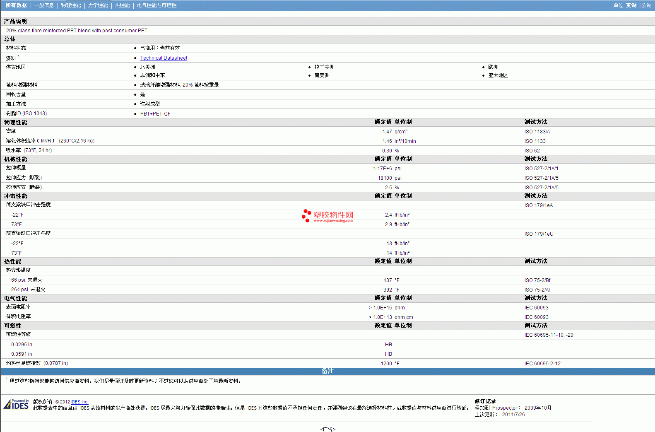655x432 pixels.
Task: Click the Powered by IDES logo
Action: pyautogui.click(x=16, y=404)
